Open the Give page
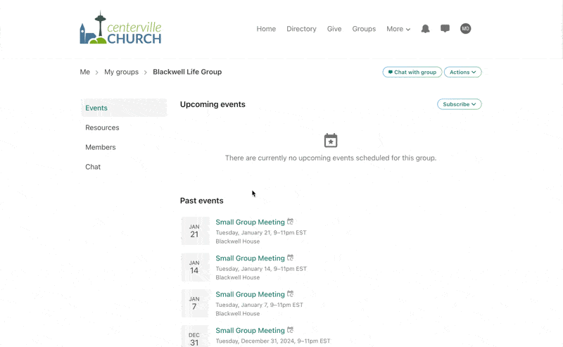This screenshot has width=563, height=347. 334,29
